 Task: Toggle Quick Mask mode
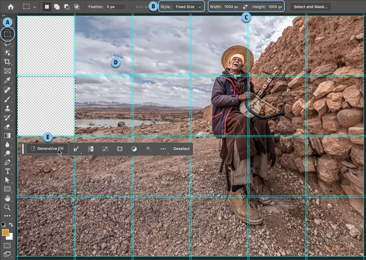coord(7,246)
